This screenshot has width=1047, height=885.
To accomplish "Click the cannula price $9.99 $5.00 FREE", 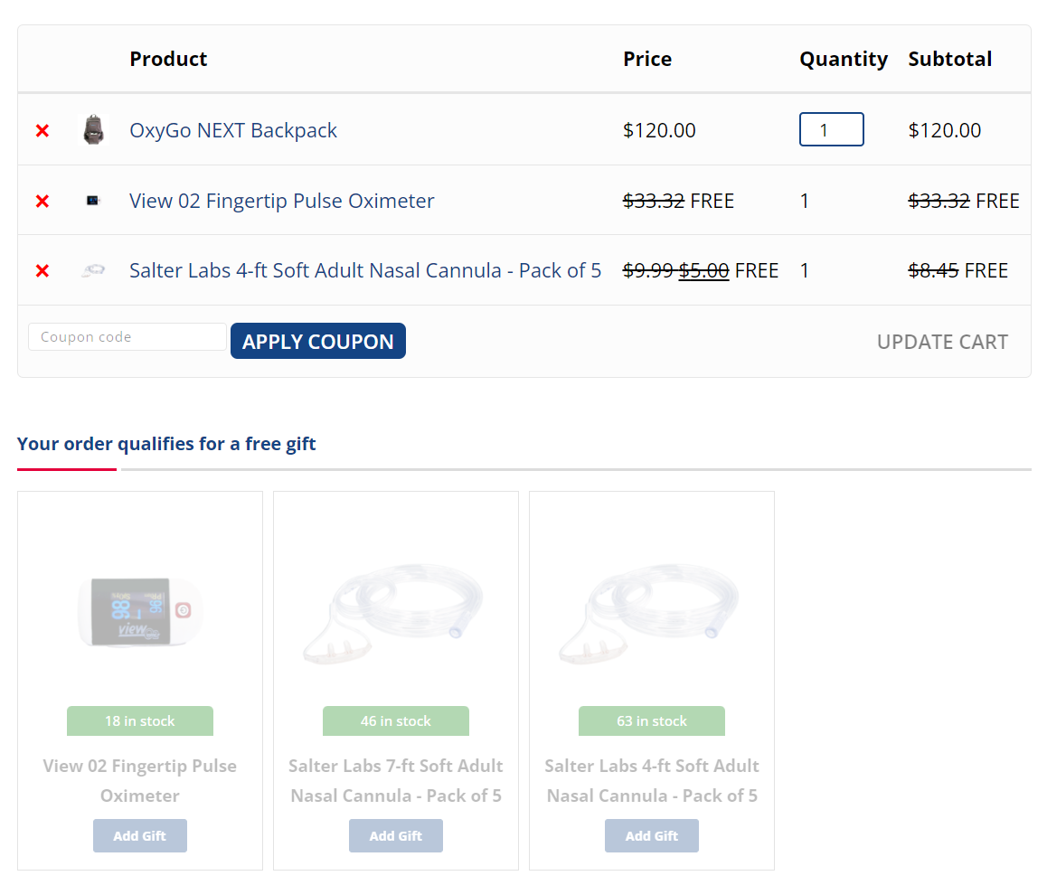I will click(701, 270).
